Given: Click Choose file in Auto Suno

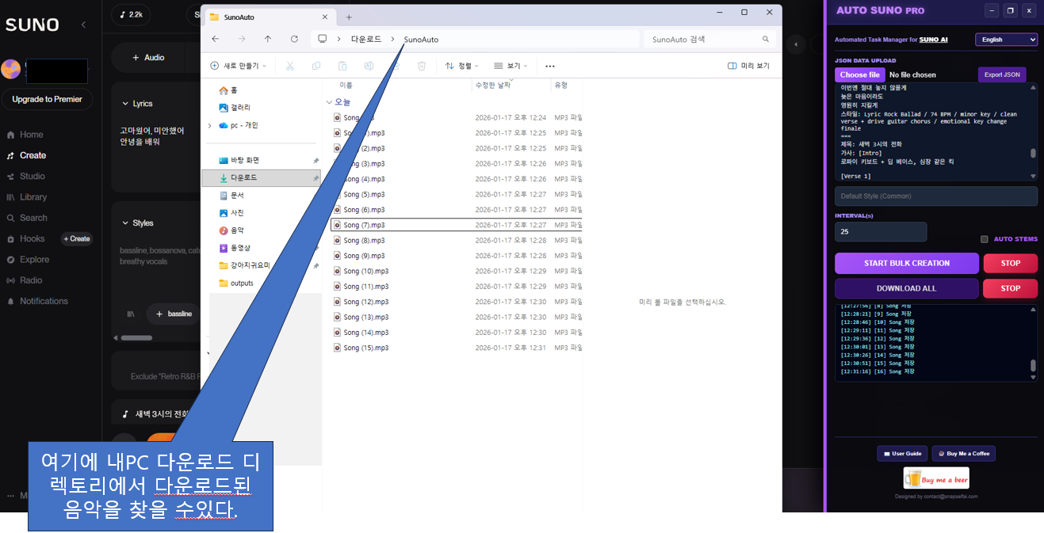Looking at the screenshot, I should 859,74.
